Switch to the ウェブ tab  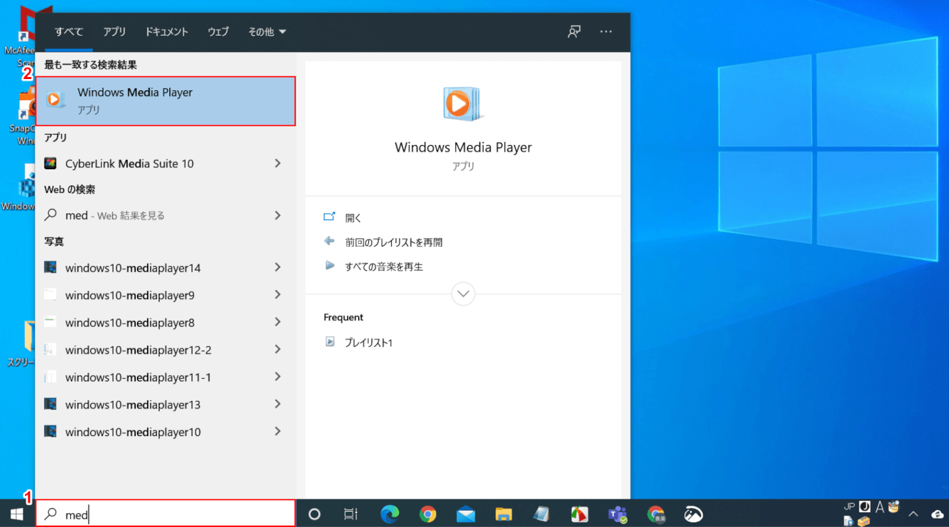point(218,32)
